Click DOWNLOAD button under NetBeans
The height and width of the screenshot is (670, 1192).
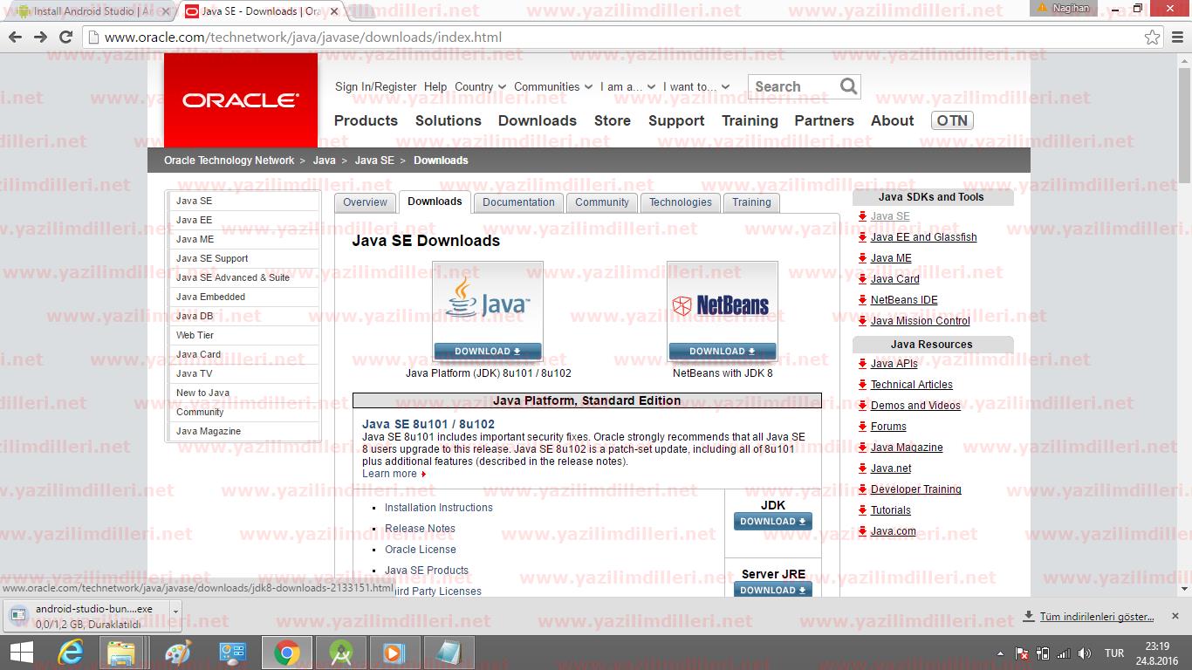coord(723,351)
